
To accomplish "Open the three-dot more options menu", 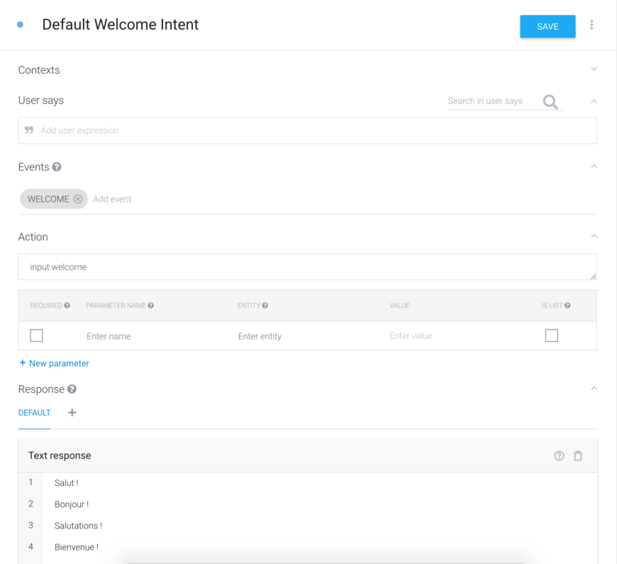I will pyautogui.click(x=591, y=26).
